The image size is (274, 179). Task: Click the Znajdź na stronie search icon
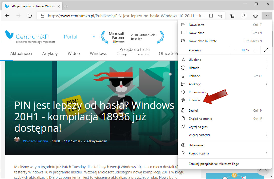tap(183, 119)
